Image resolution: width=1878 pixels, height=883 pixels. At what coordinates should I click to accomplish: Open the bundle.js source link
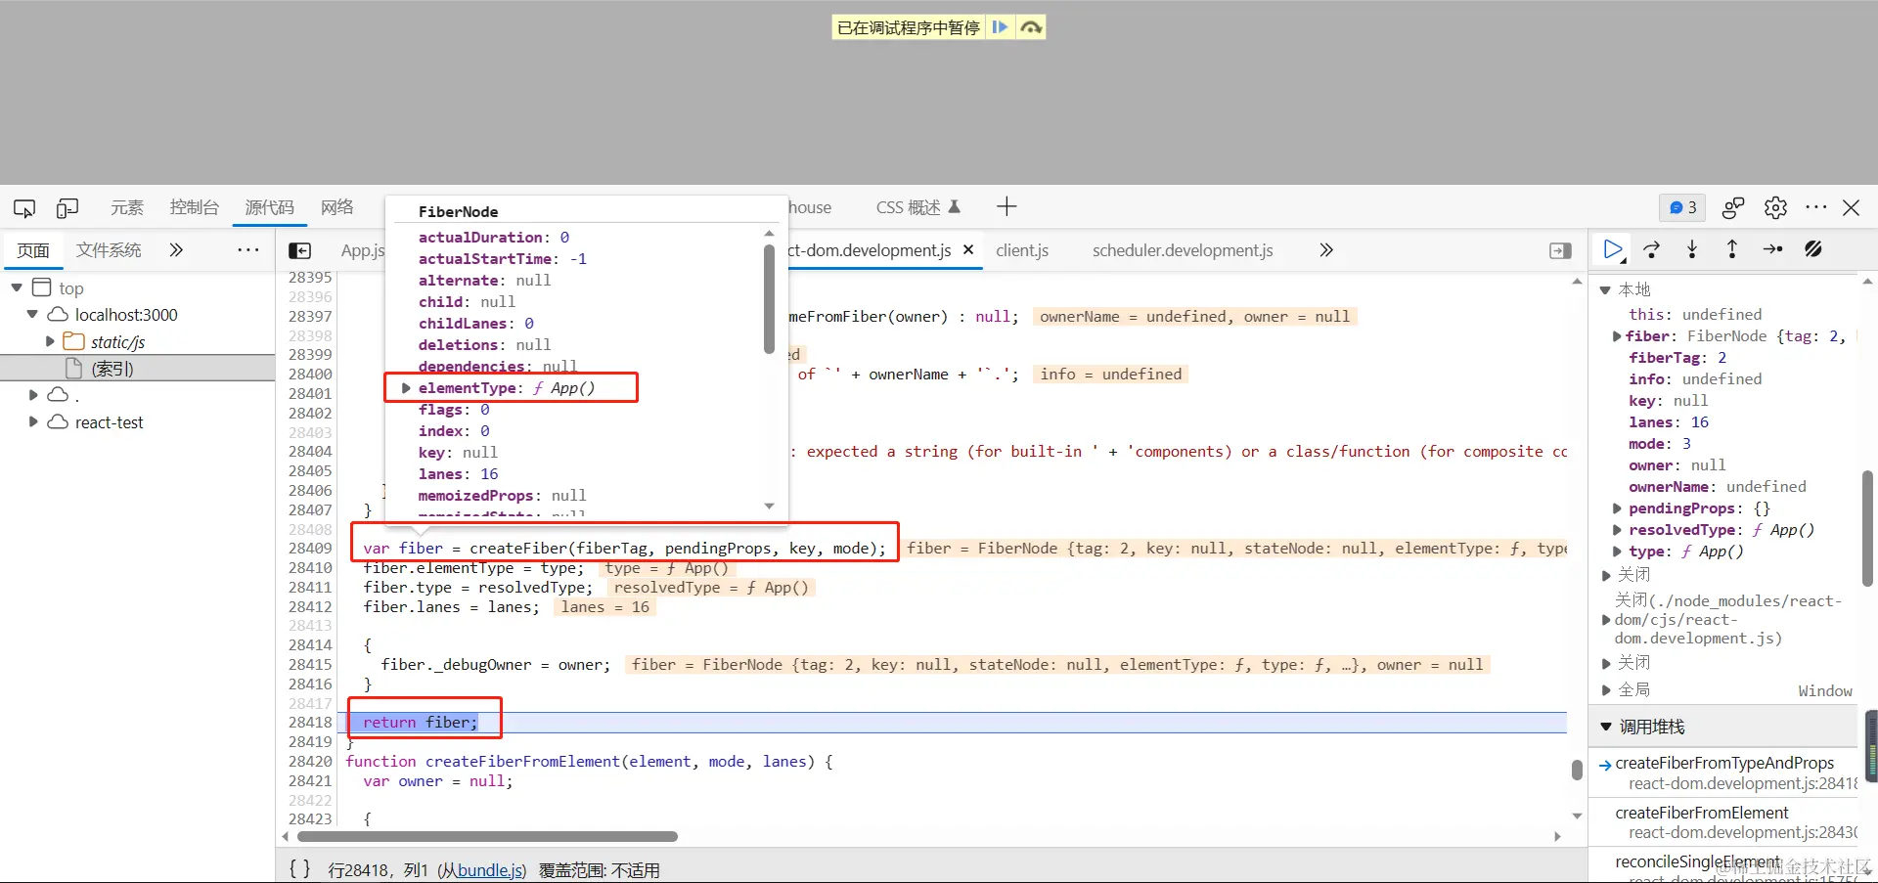[x=490, y=870]
